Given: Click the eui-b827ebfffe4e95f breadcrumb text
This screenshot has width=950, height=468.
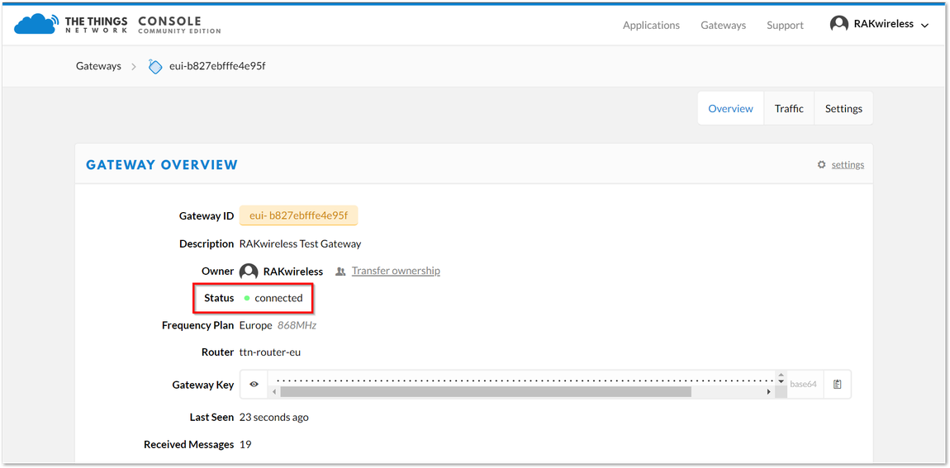Looking at the screenshot, I should click(x=217, y=66).
